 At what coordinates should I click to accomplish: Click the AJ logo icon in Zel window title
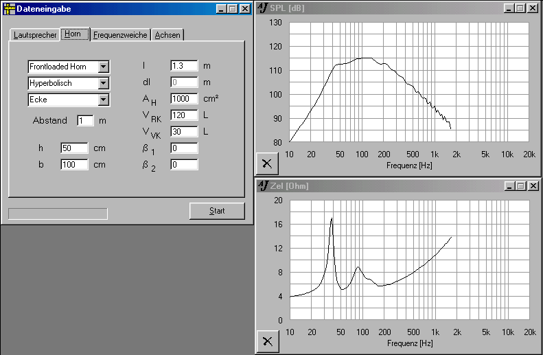[264, 185]
